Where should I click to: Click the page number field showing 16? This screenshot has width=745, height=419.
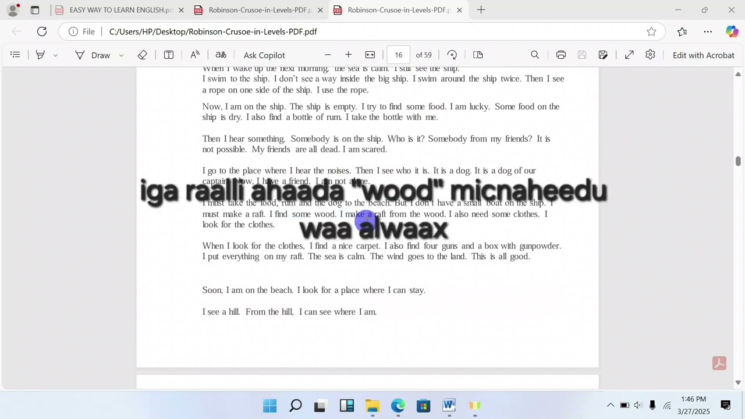point(398,55)
